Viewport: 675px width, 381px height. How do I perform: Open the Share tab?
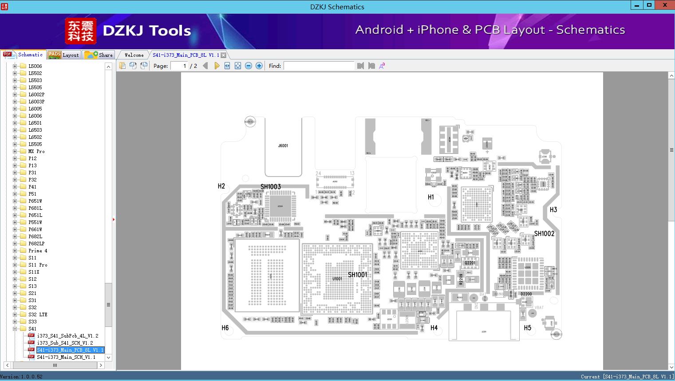[99, 55]
